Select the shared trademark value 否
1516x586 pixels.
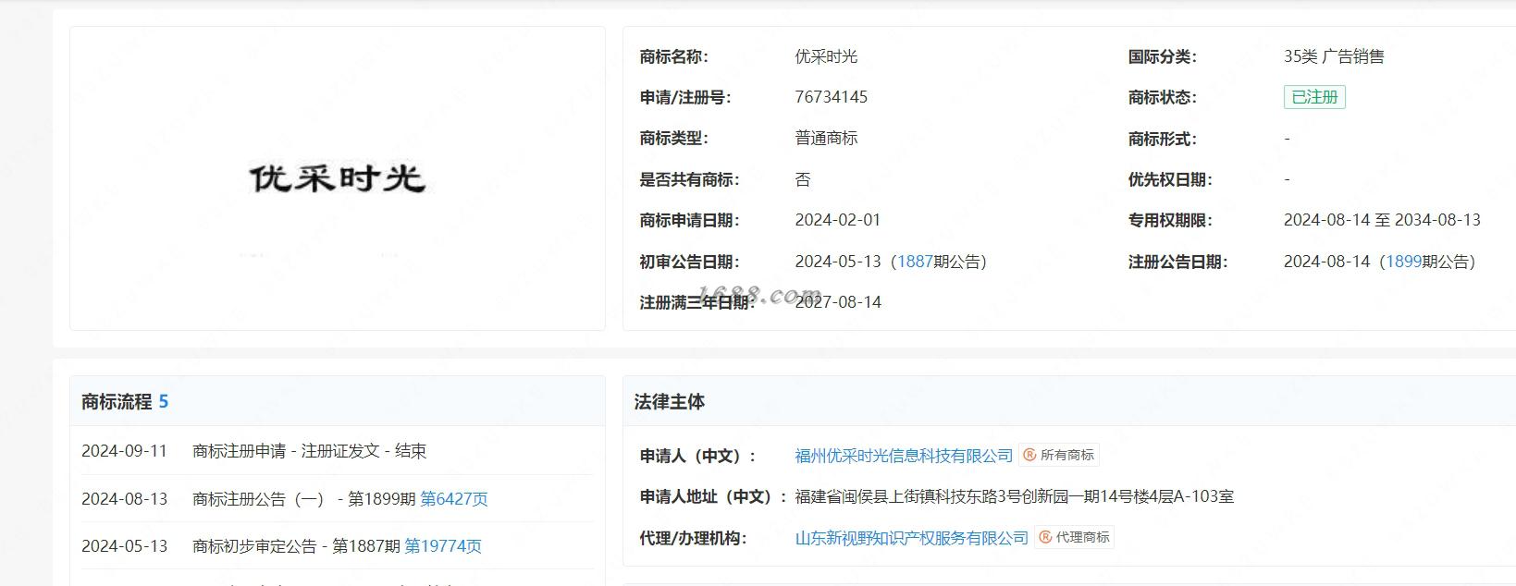[803, 179]
